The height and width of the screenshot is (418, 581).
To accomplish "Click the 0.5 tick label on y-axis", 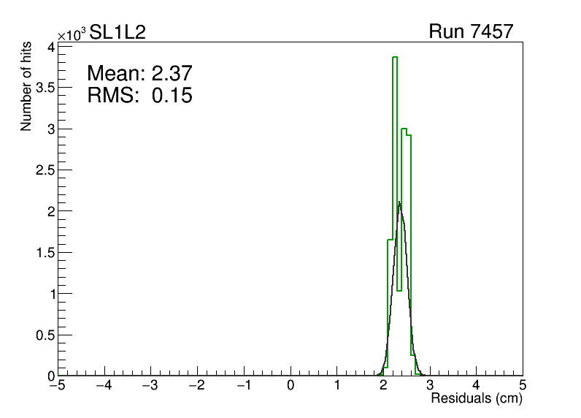I will click(x=44, y=335).
